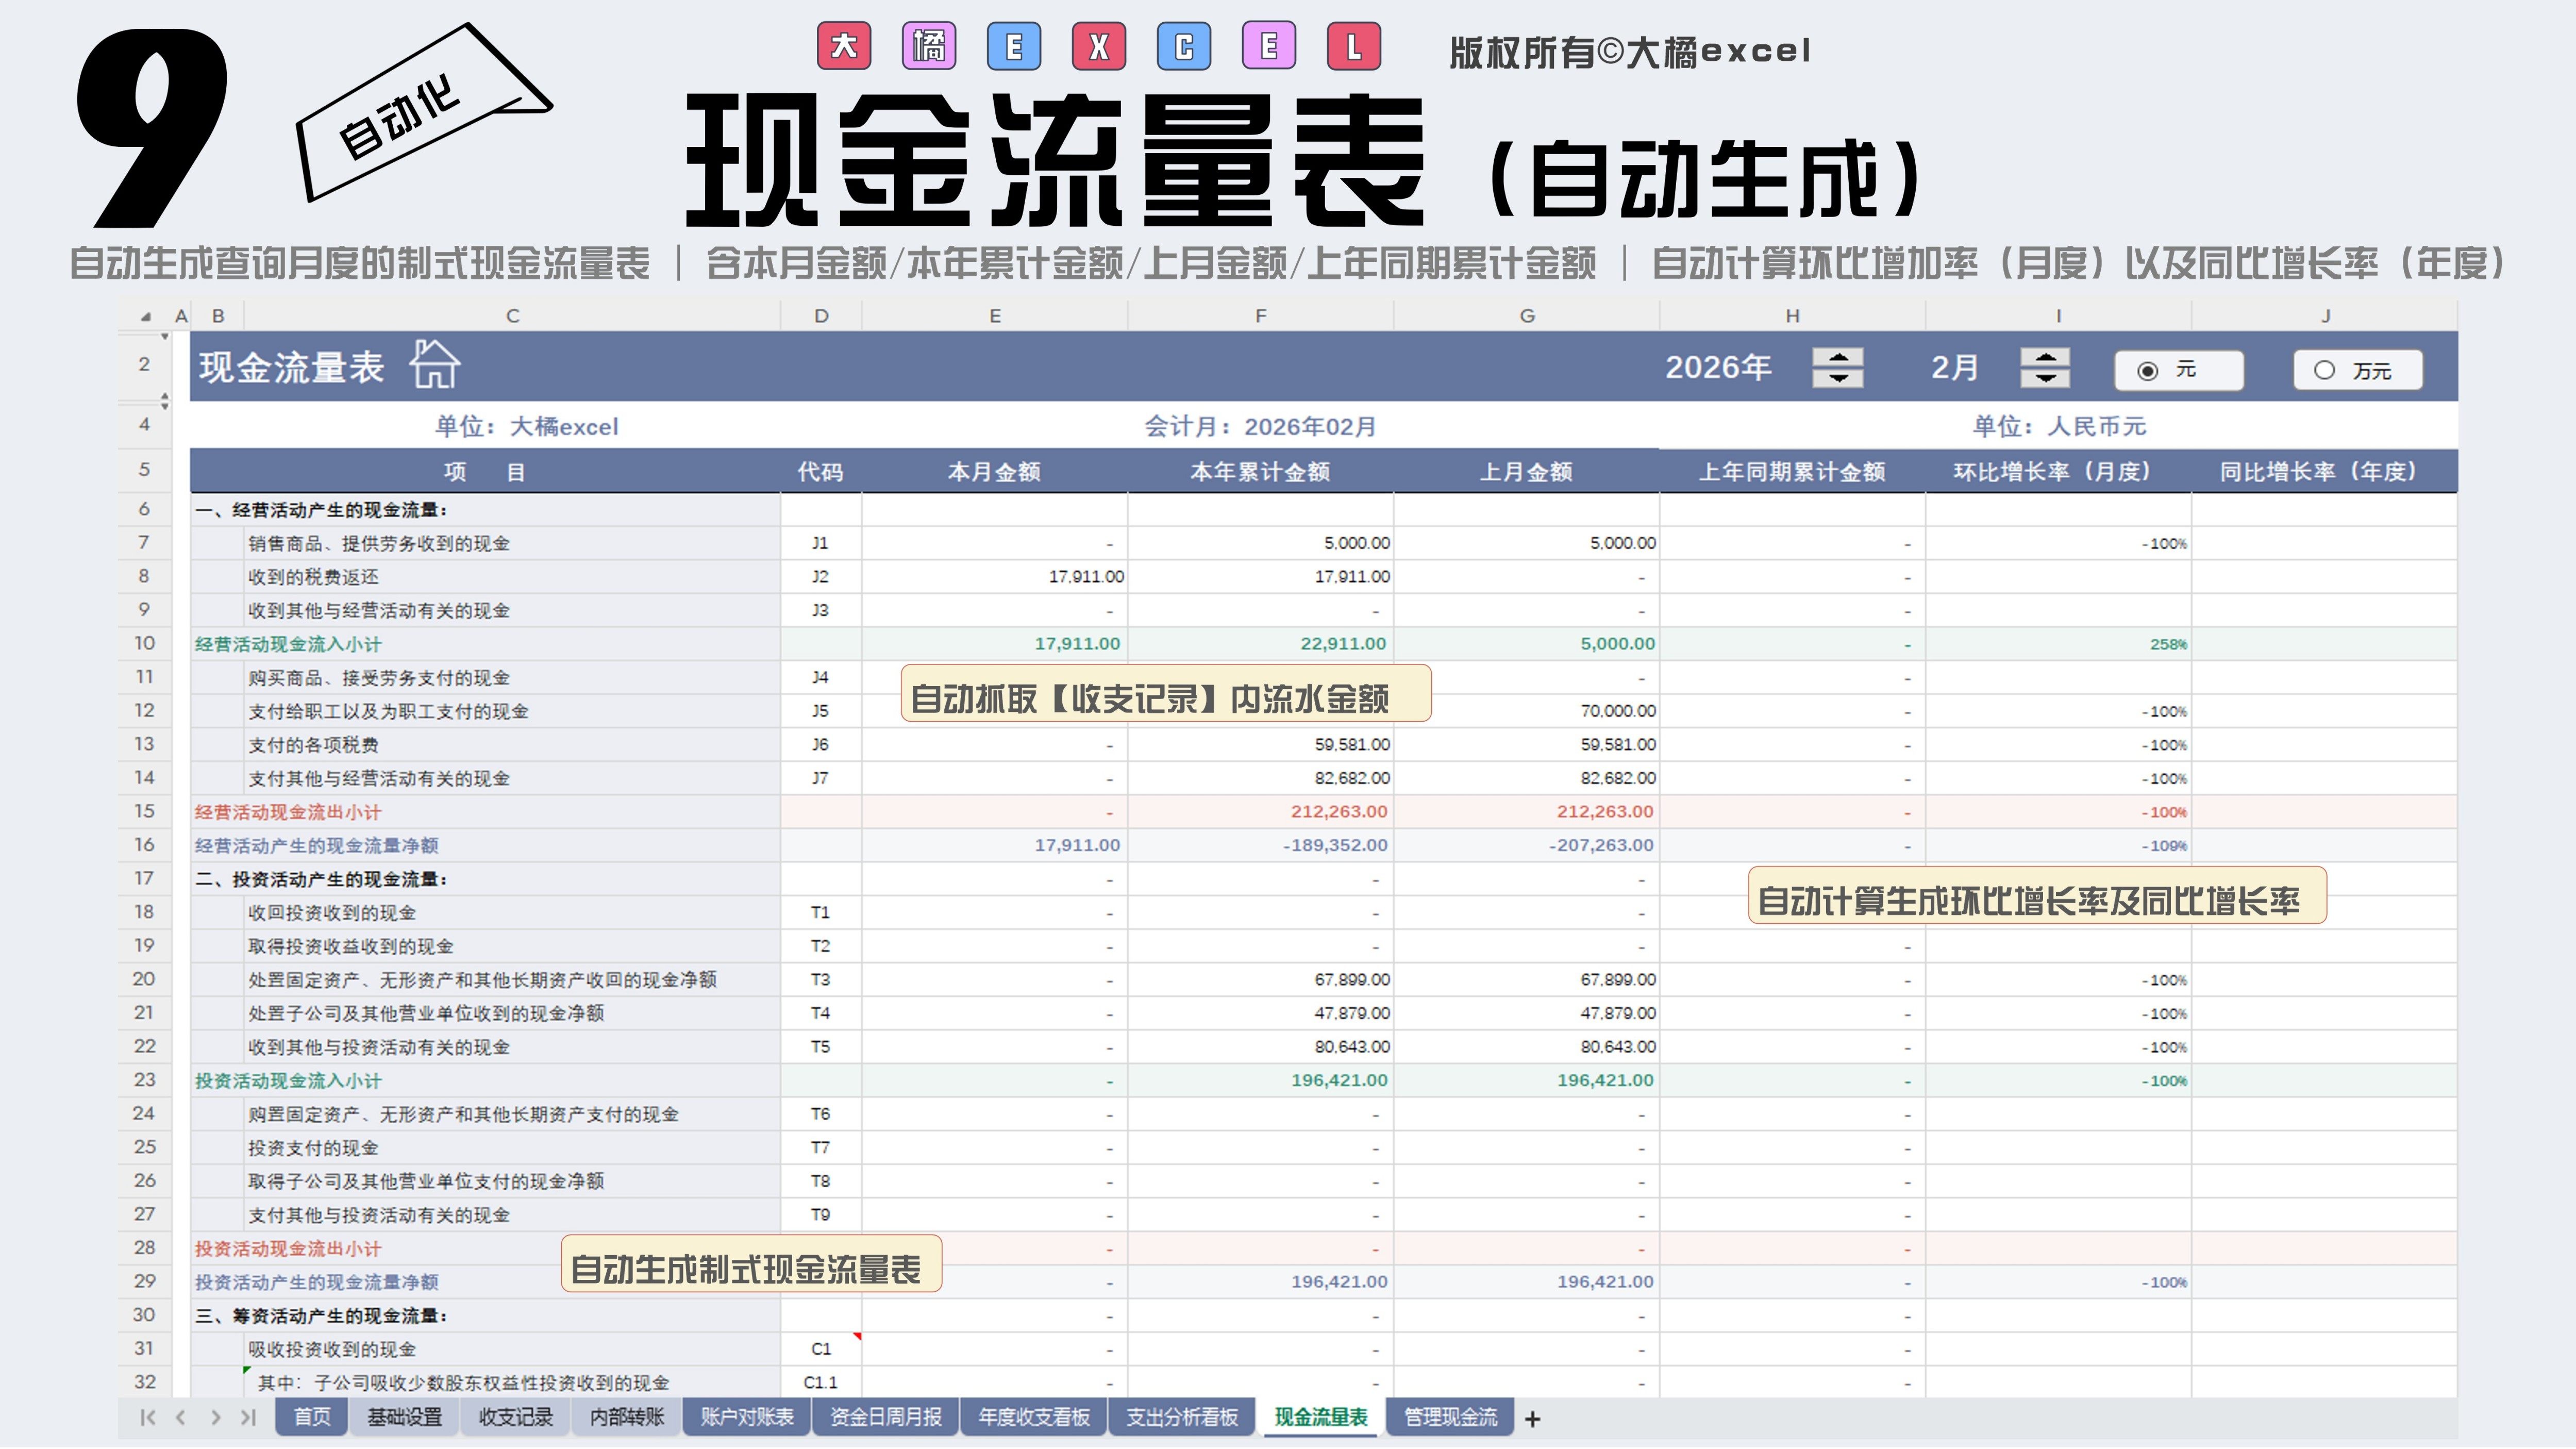Select column E header
Screen dimensions: 2576x1449
(x=994, y=316)
